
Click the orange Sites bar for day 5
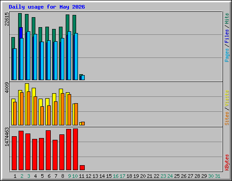[x=42, y=116]
